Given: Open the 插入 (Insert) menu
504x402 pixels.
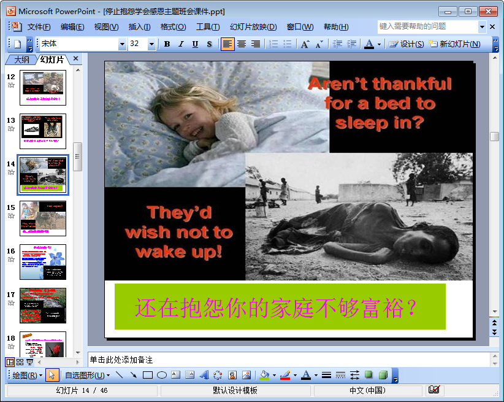Looking at the screenshot, I should point(139,27).
